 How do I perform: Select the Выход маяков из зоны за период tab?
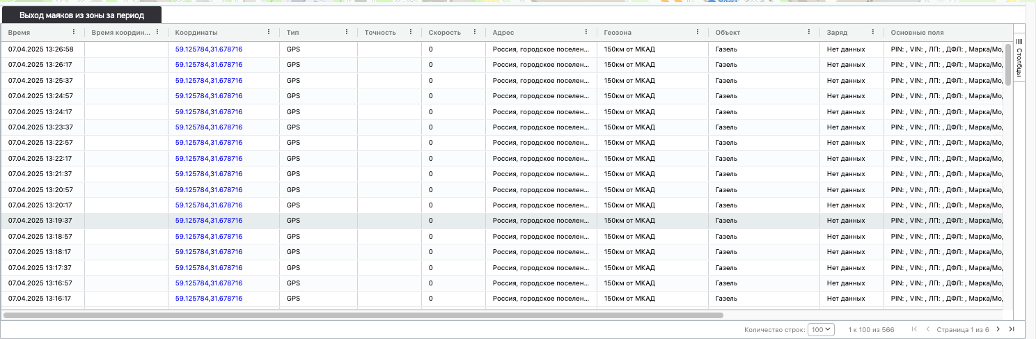[x=81, y=15]
